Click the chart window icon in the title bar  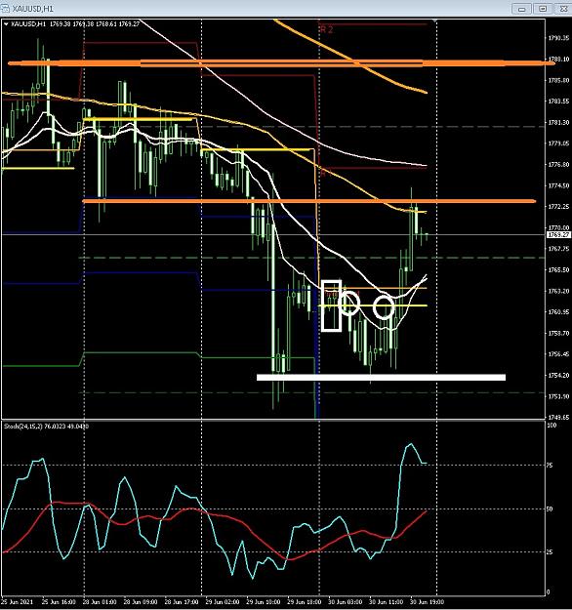tap(5, 8)
